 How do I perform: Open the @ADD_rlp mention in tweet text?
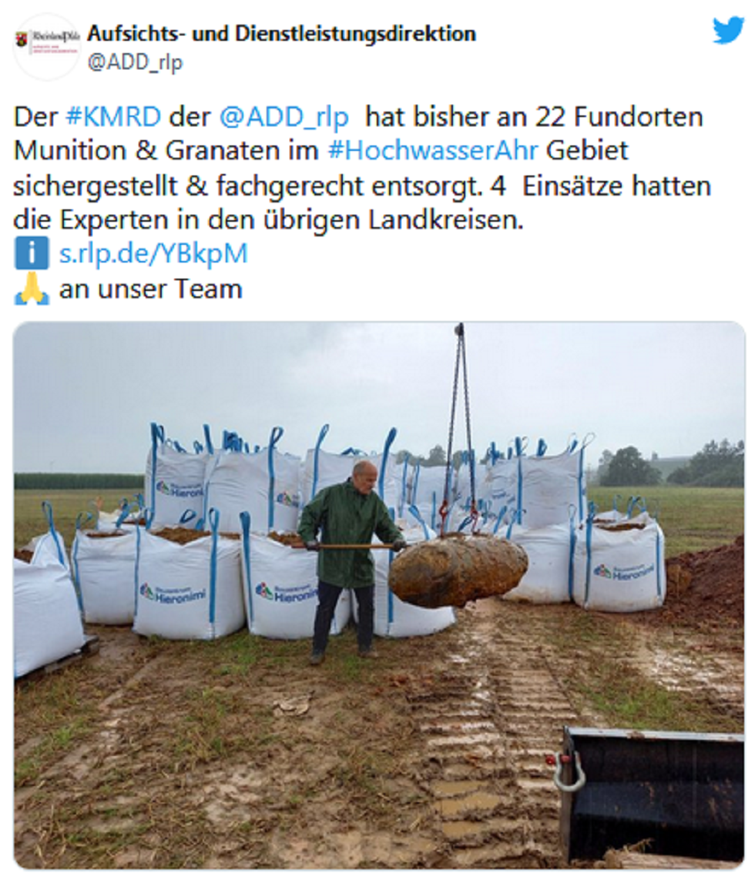tap(284, 117)
